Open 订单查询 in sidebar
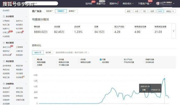Image resolution: width=180 pixels, height=105 pixels. click(6, 21)
